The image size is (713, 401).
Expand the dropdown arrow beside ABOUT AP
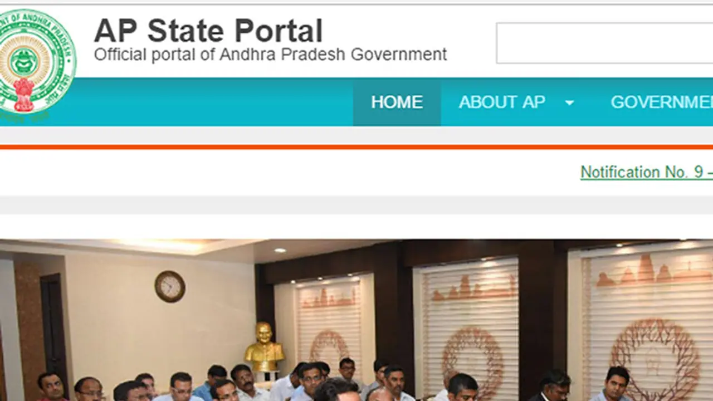[x=569, y=103]
